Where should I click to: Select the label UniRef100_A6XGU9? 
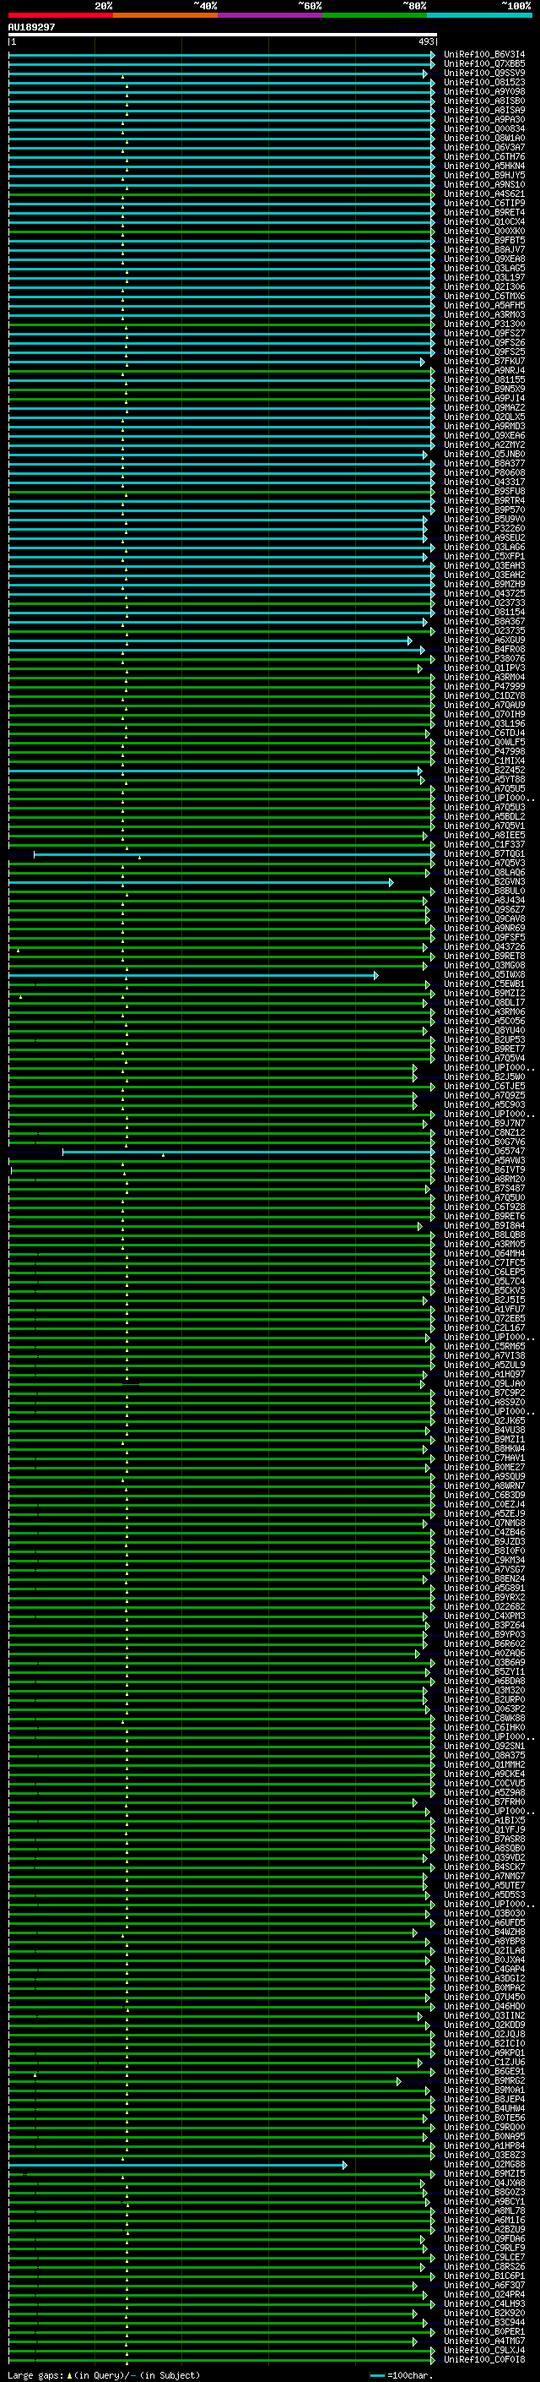484,640
